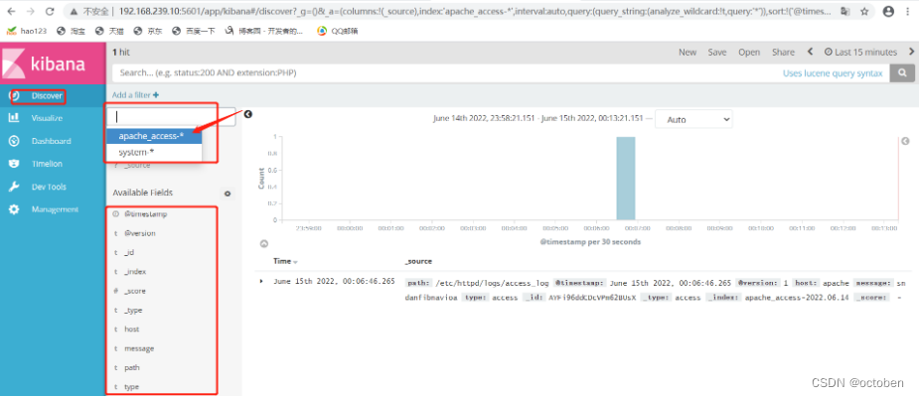Click Open in the top menu
Viewport: 919px width, 397px height.
click(x=749, y=53)
